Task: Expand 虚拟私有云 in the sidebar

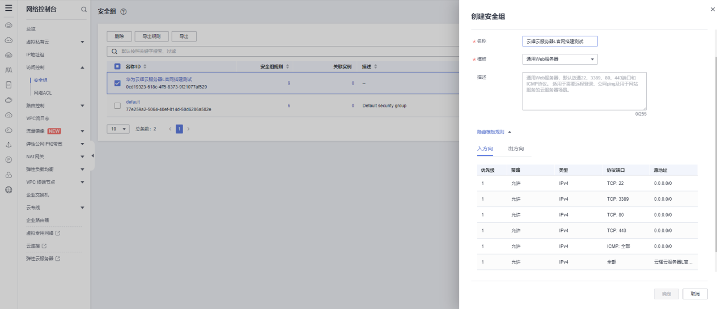Action: pos(82,42)
